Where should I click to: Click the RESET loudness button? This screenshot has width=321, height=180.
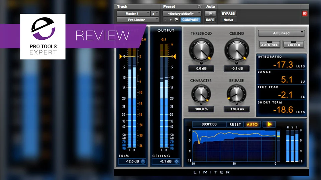tap(235, 124)
